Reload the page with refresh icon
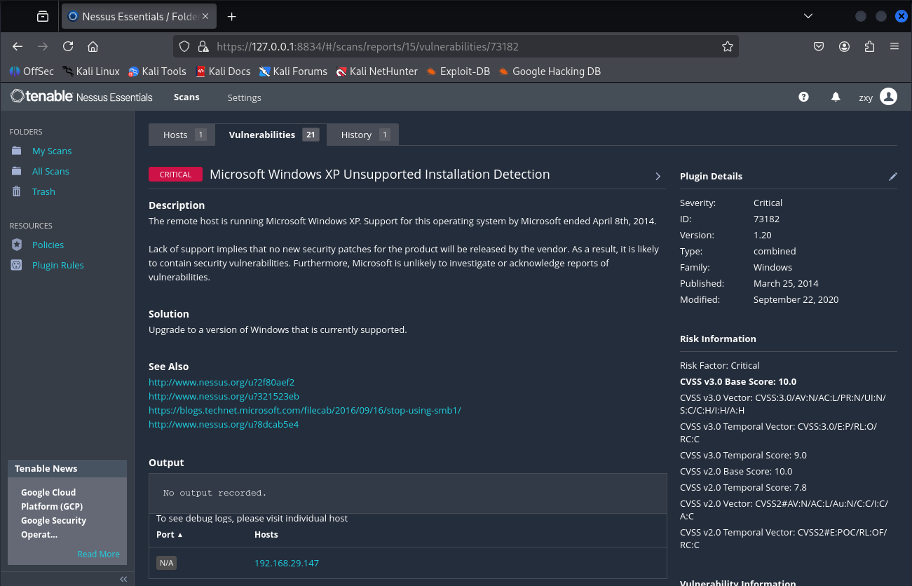The image size is (912, 586). pyautogui.click(x=68, y=46)
